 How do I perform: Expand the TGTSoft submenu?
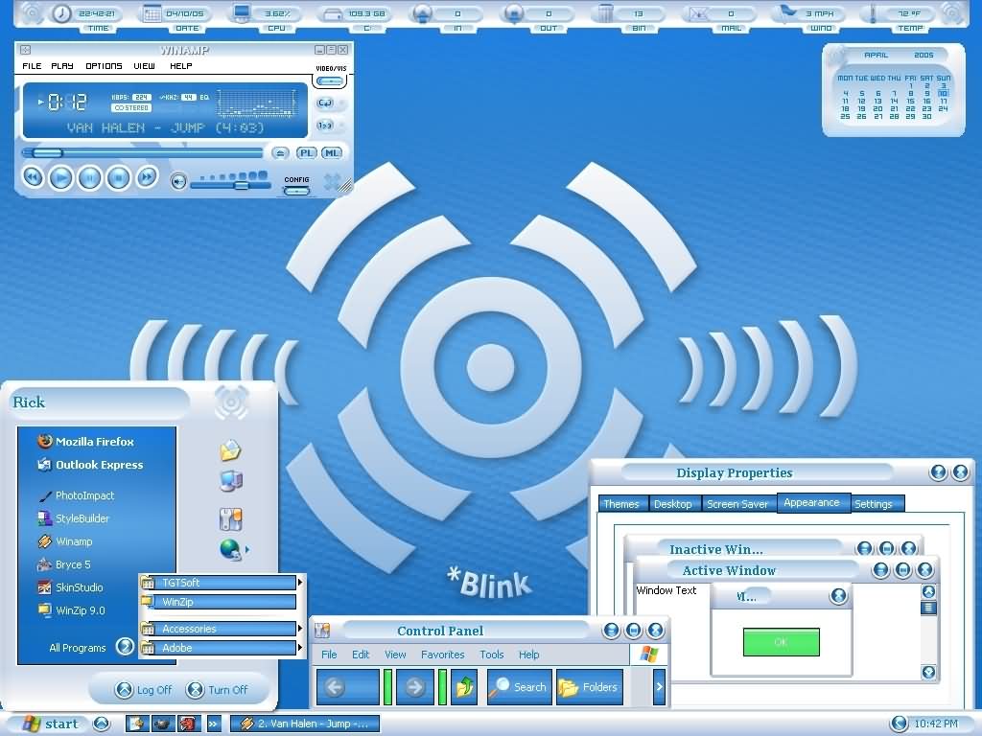point(300,583)
